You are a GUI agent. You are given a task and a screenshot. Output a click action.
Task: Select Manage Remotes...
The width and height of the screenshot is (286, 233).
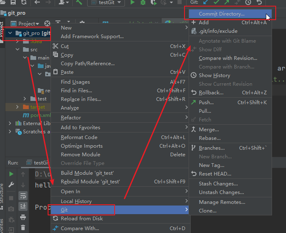231,202
